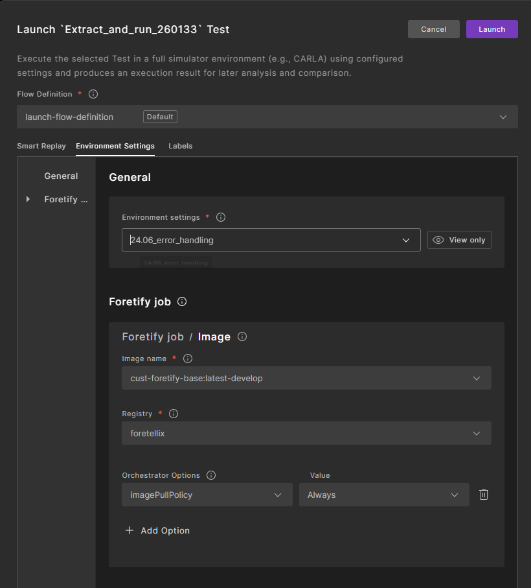
Task: Open the Environment settings dropdown
Action: coord(271,240)
